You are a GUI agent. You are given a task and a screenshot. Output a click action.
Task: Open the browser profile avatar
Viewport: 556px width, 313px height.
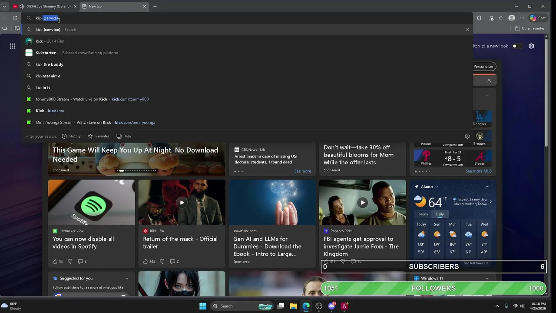point(512,18)
